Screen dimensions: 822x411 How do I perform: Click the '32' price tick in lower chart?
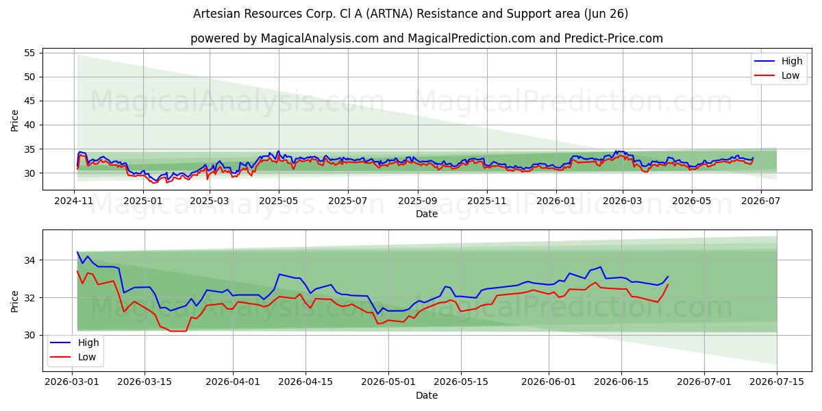[x=31, y=298]
